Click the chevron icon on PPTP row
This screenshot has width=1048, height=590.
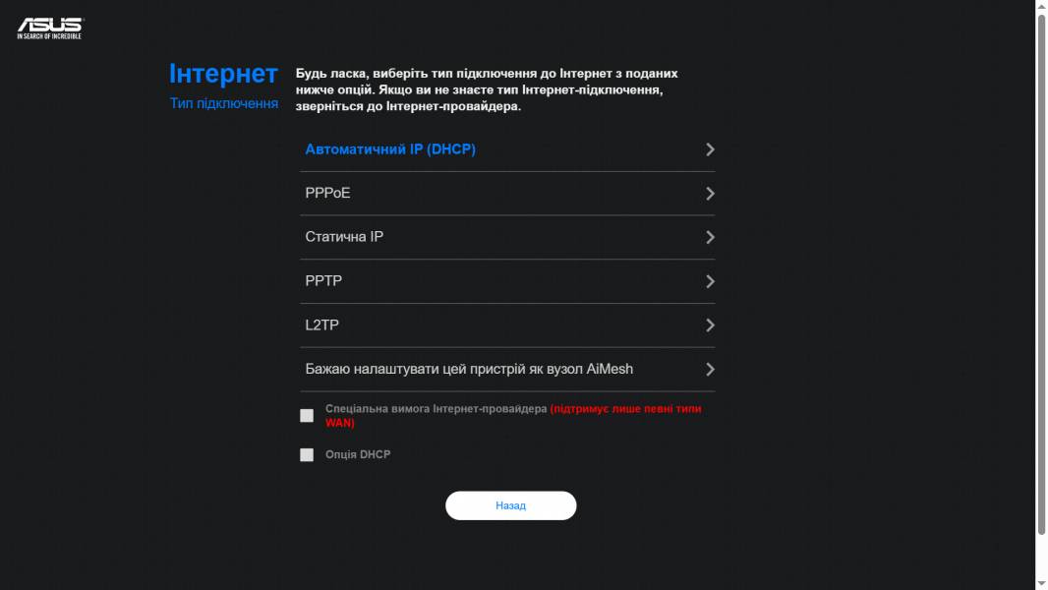pos(710,281)
